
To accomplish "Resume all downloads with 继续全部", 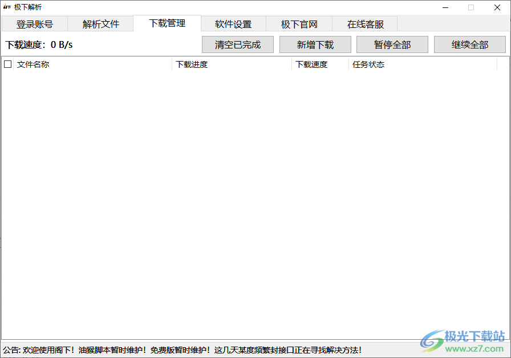I will 469,44.
